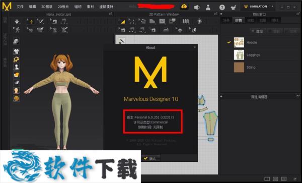Image resolution: width=302 pixels, height=183 pixels.
Task: Toggle the orange globe display icon
Action: pyautogui.click(x=17, y=98)
